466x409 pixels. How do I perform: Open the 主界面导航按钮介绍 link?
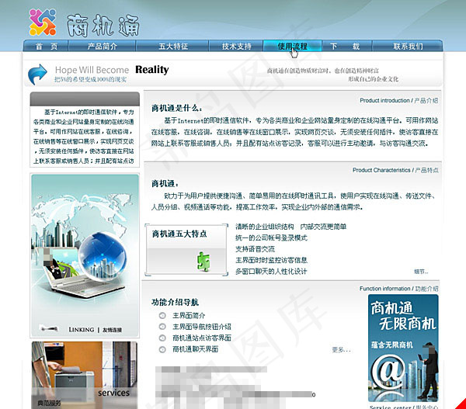click(x=202, y=327)
